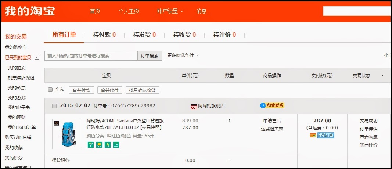Switch to the 待评价 tab
Screen dimensions: 392x169
(x=224, y=35)
